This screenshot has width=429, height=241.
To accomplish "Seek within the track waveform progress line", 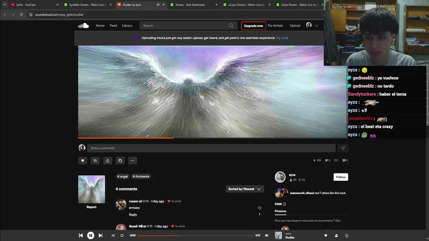I will 212,138.
